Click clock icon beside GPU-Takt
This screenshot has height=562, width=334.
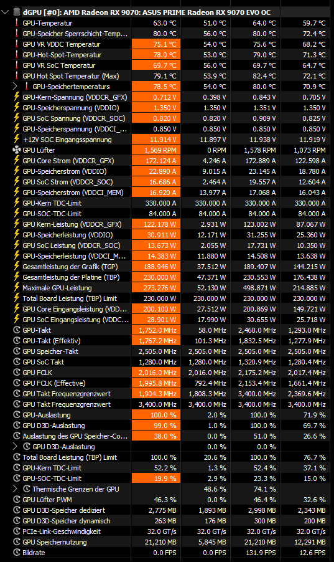16,330
